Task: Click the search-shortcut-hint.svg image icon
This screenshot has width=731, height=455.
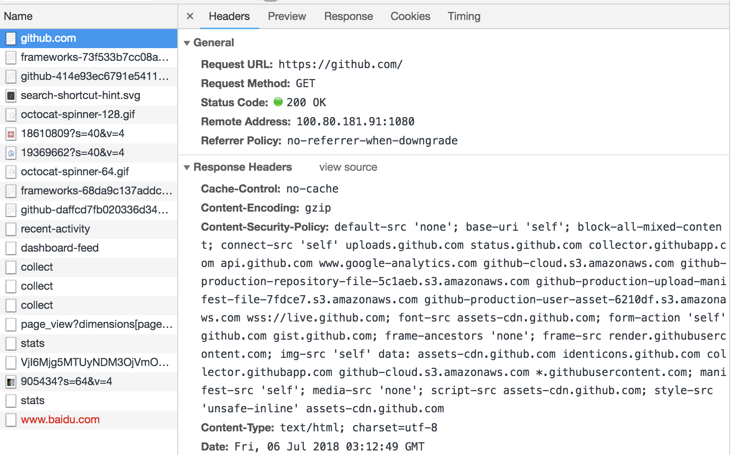Action: (11, 96)
